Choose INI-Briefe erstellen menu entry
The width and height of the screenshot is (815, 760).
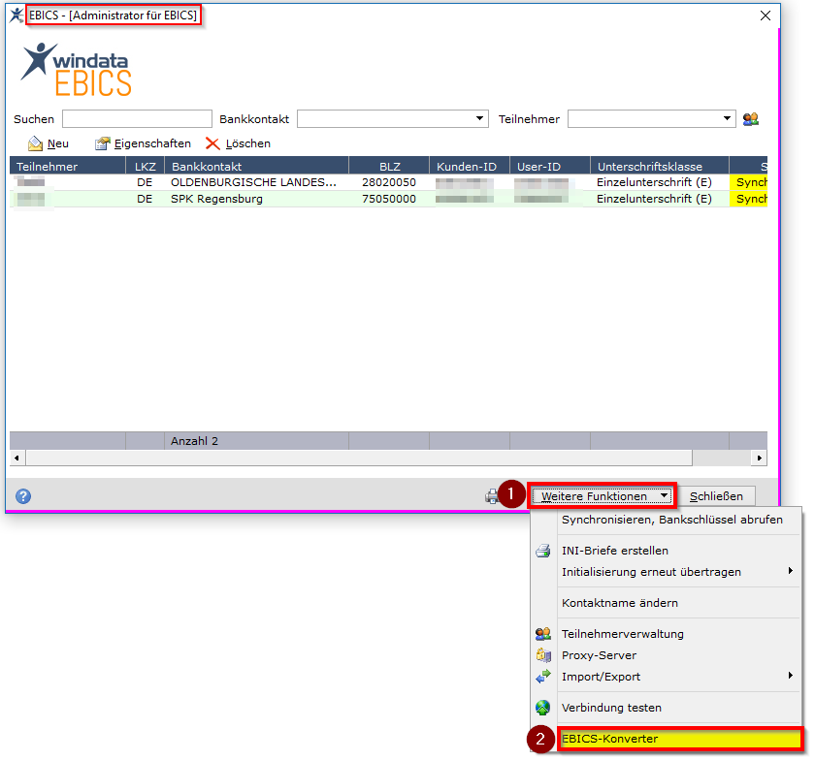615,551
